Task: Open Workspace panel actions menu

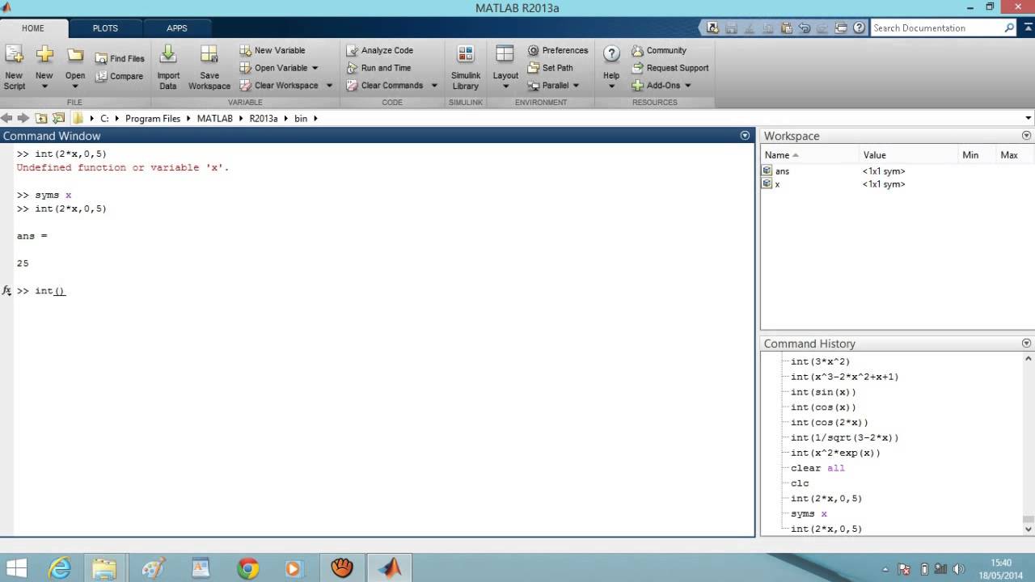Action: (x=1027, y=136)
